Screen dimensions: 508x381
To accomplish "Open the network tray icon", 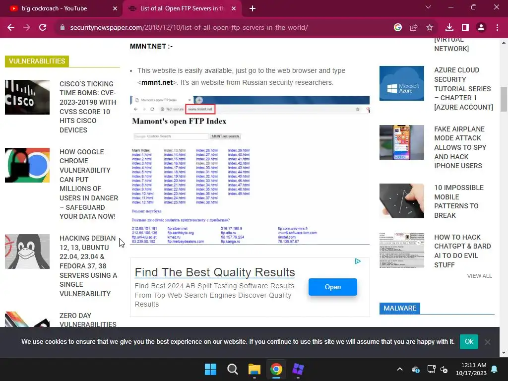I will pos(431,369).
